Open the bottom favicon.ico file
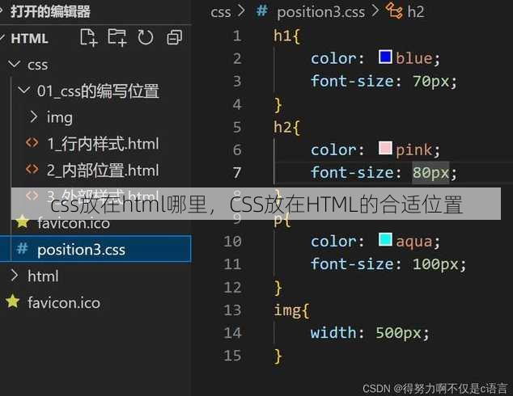 tap(64, 302)
